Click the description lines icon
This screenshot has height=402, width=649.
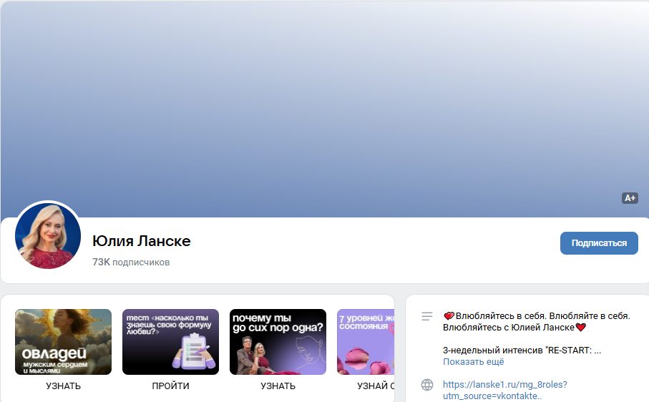tap(427, 316)
